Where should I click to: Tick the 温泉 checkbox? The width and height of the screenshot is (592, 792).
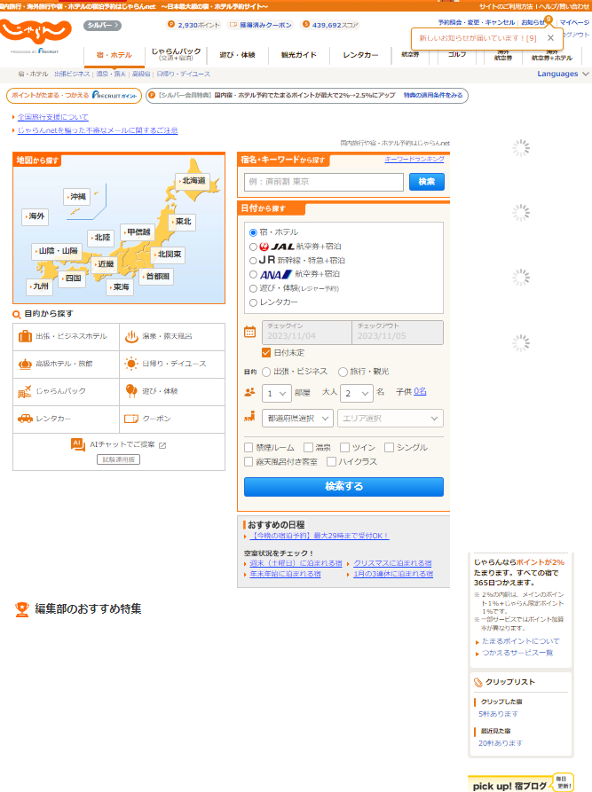308,448
